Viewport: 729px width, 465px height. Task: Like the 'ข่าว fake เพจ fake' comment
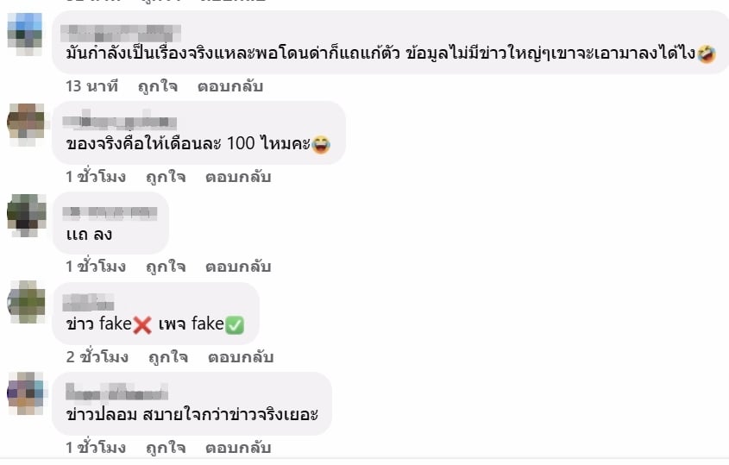click(x=168, y=357)
